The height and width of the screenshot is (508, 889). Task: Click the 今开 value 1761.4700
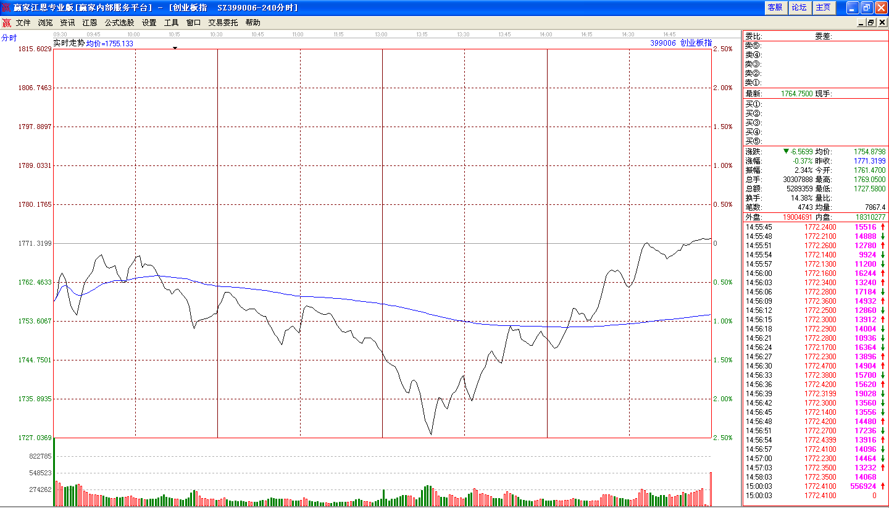pyautogui.click(x=869, y=170)
